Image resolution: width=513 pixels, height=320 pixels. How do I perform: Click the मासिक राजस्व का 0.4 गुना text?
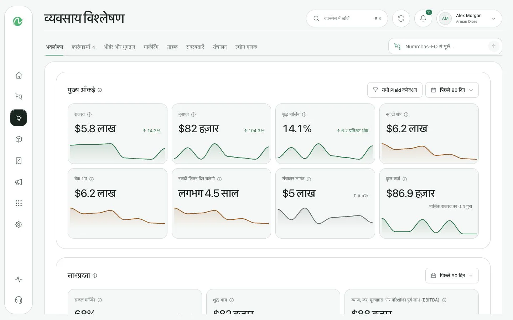[451, 207]
